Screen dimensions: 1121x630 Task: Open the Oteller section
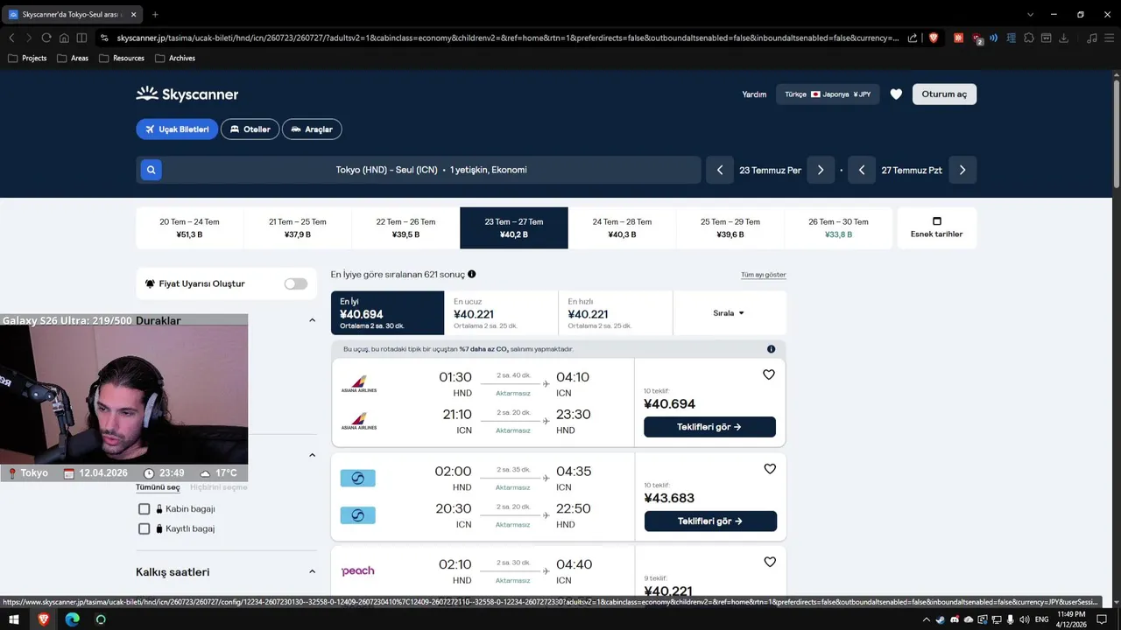250,129
